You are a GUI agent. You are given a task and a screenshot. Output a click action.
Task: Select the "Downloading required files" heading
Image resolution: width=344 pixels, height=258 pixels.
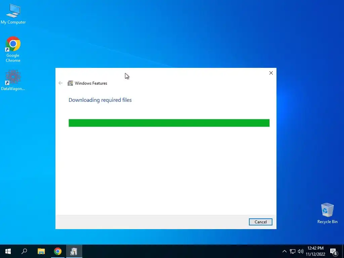pyautogui.click(x=100, y=100)
